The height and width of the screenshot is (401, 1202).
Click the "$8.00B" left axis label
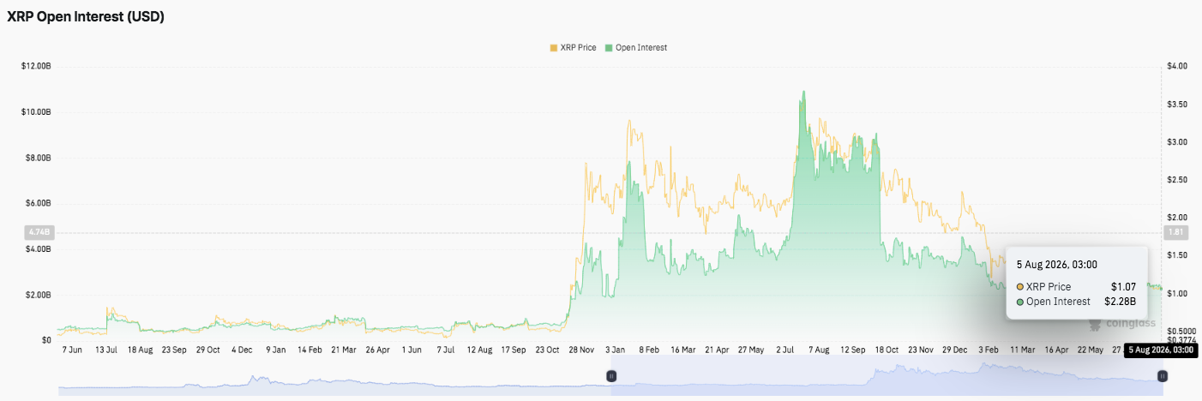point(38,158)
